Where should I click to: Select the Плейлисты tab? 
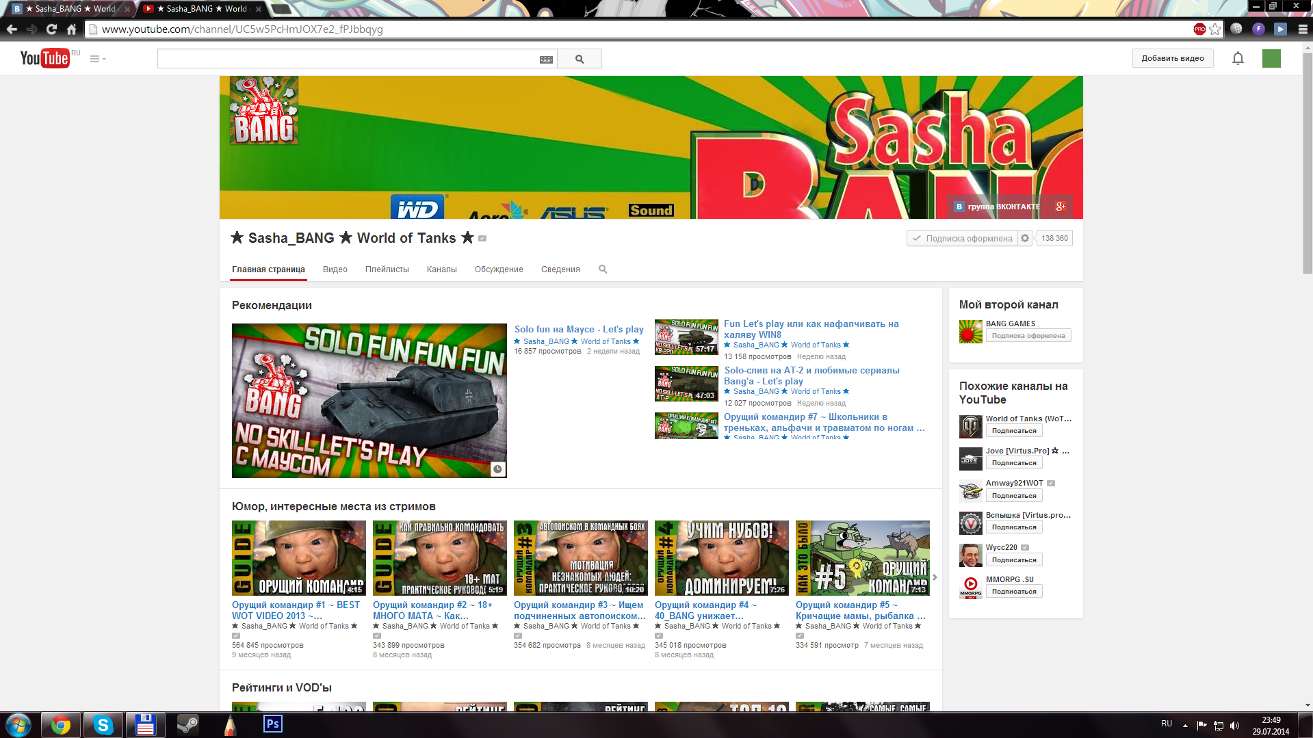[x=387, y=269]
